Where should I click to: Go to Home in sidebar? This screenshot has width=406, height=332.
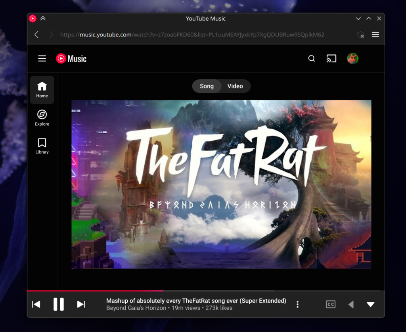click(42, 90)
